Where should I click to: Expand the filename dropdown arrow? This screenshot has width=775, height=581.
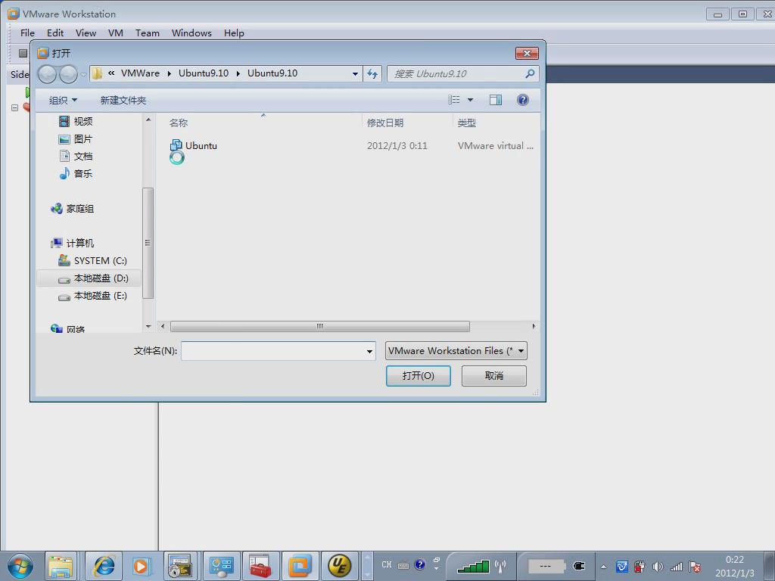tap(369, 351)
